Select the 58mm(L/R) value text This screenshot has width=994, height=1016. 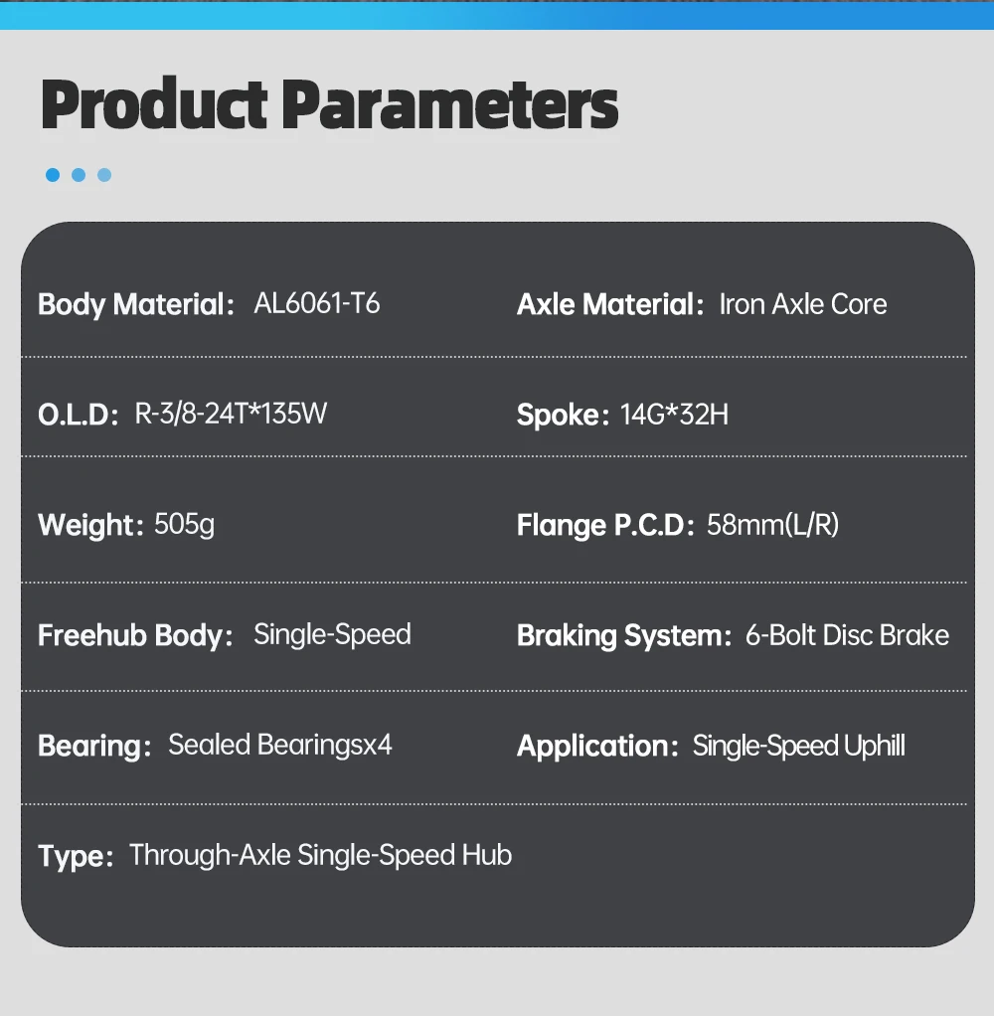[772, 525]
